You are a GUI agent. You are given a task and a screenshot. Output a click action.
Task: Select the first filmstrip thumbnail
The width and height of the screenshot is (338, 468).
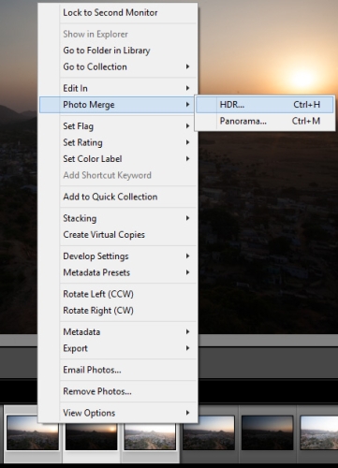33,436
